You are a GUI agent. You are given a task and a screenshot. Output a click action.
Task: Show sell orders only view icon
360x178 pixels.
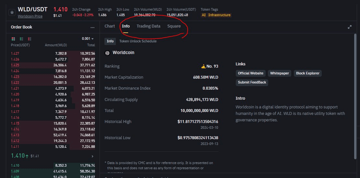(x=30, y=39)
